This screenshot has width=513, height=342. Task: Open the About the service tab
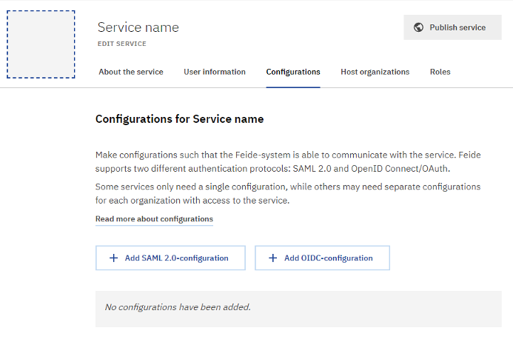[131, 72]
